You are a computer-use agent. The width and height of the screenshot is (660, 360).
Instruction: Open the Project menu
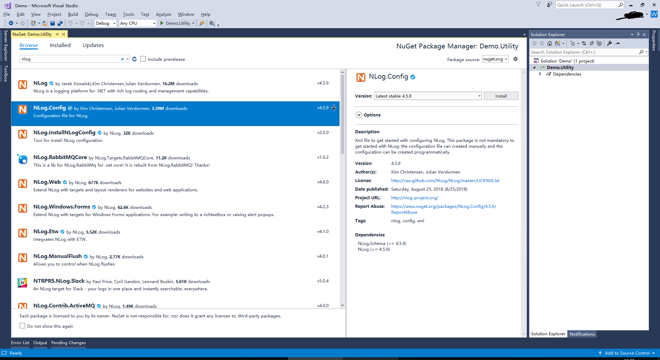click(54, 14)
